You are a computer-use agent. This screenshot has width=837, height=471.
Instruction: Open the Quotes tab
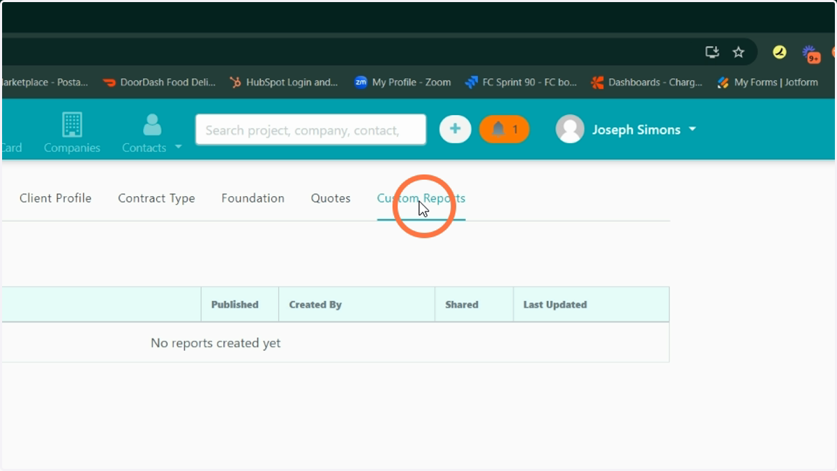331,198
